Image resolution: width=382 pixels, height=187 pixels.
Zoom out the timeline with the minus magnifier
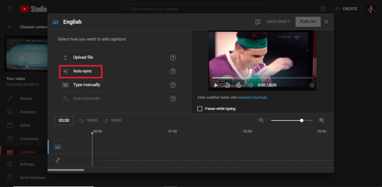(262, 120)
